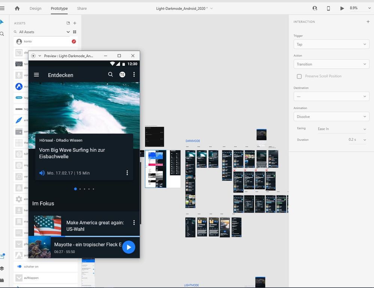Viewport: 374px width, 288px height.
Task: Expand the recording options arrow in Preview window
Action: click(40, 56)
